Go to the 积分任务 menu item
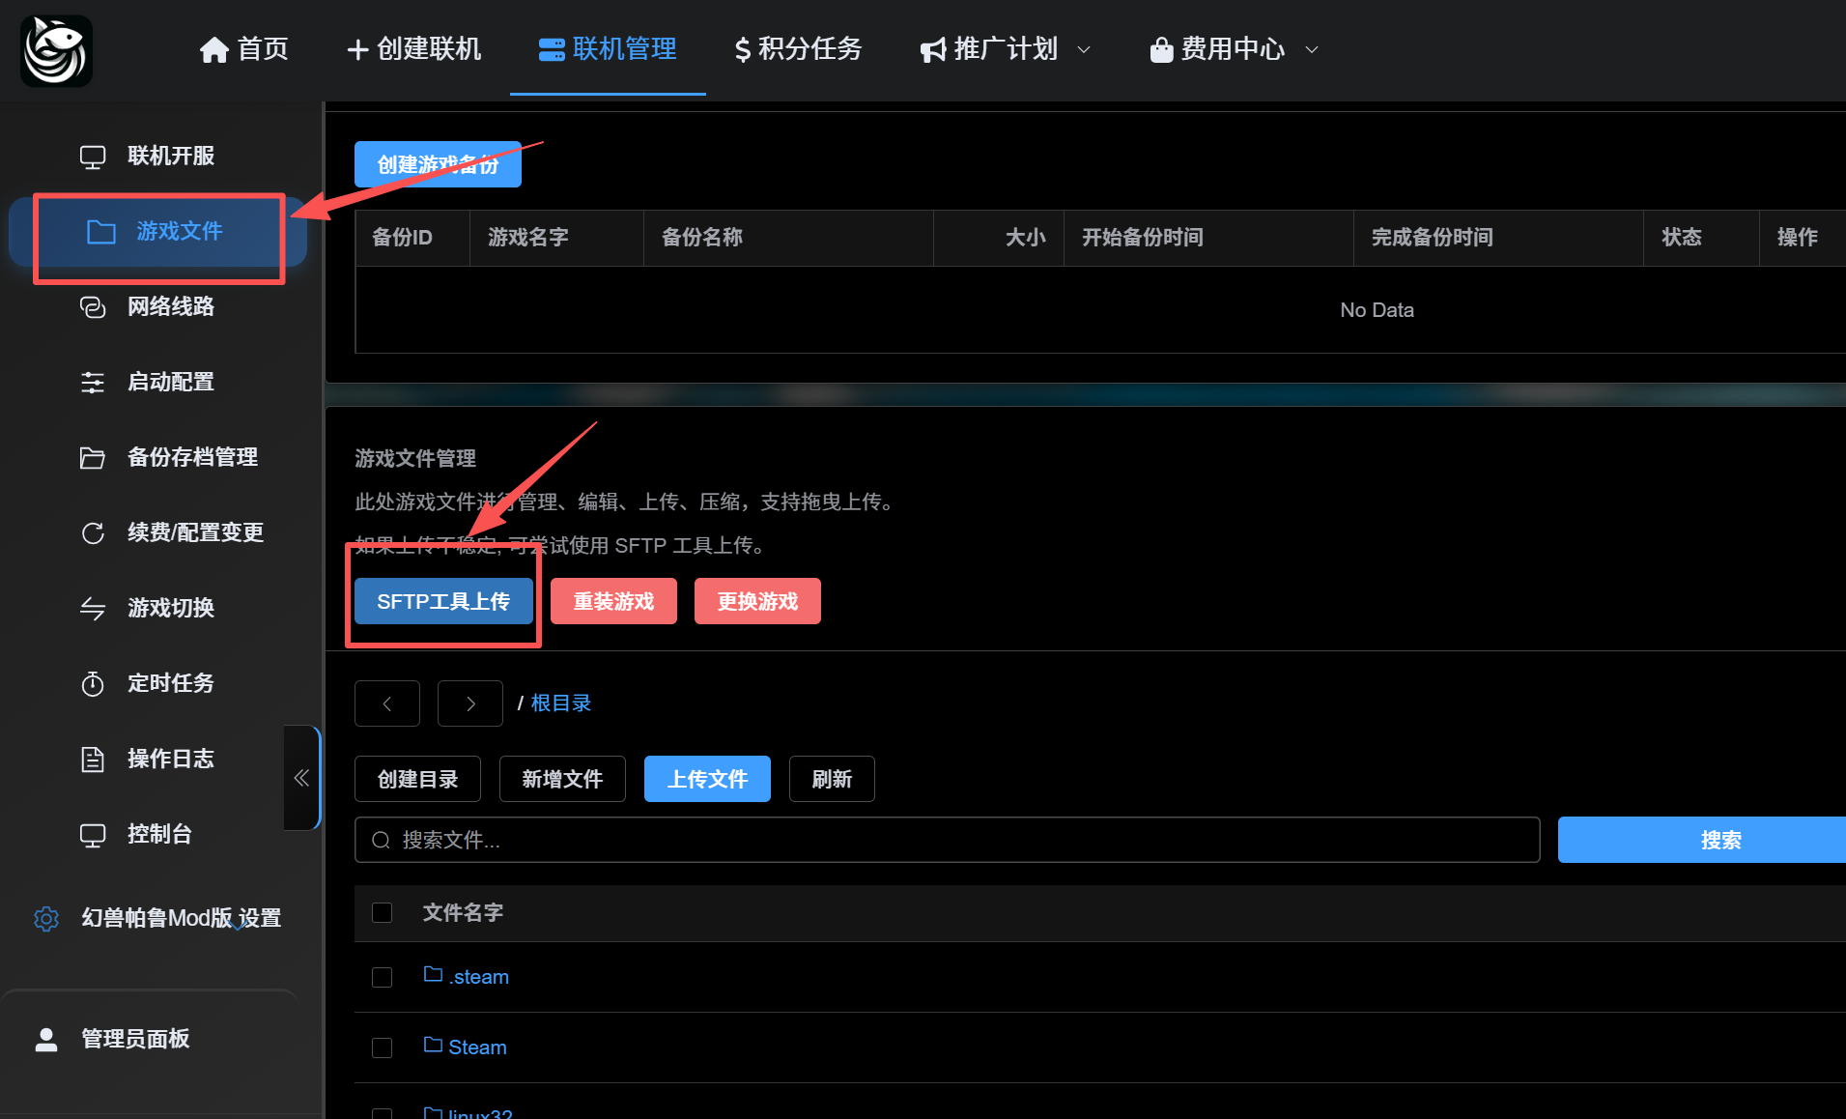 coord(797,49)
